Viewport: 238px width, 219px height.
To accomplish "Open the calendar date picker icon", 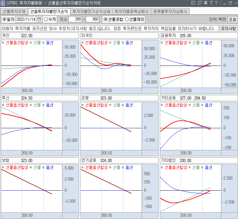I will (x=39, y=19).
